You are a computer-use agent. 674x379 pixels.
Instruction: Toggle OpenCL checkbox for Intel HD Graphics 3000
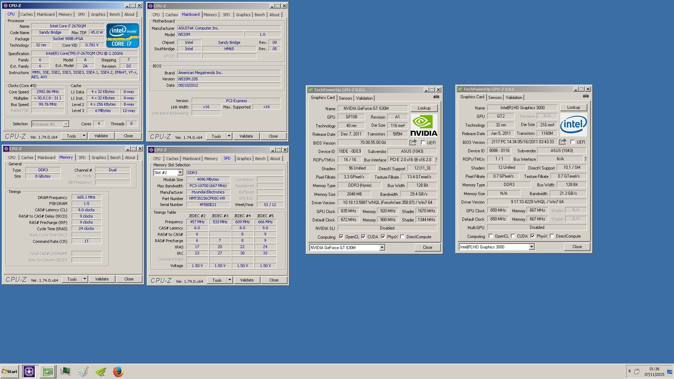[491, 236]
